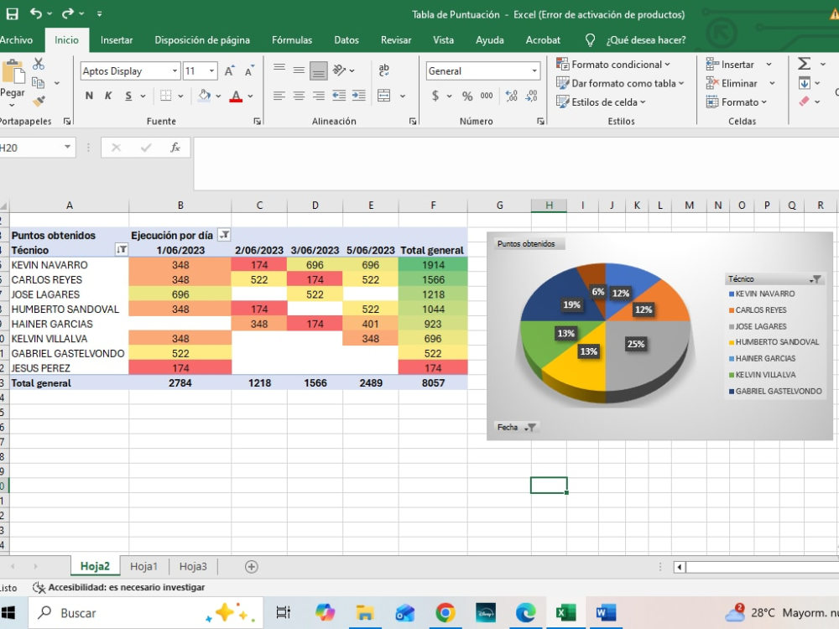Apply red font color

click(x=236, y=96)
